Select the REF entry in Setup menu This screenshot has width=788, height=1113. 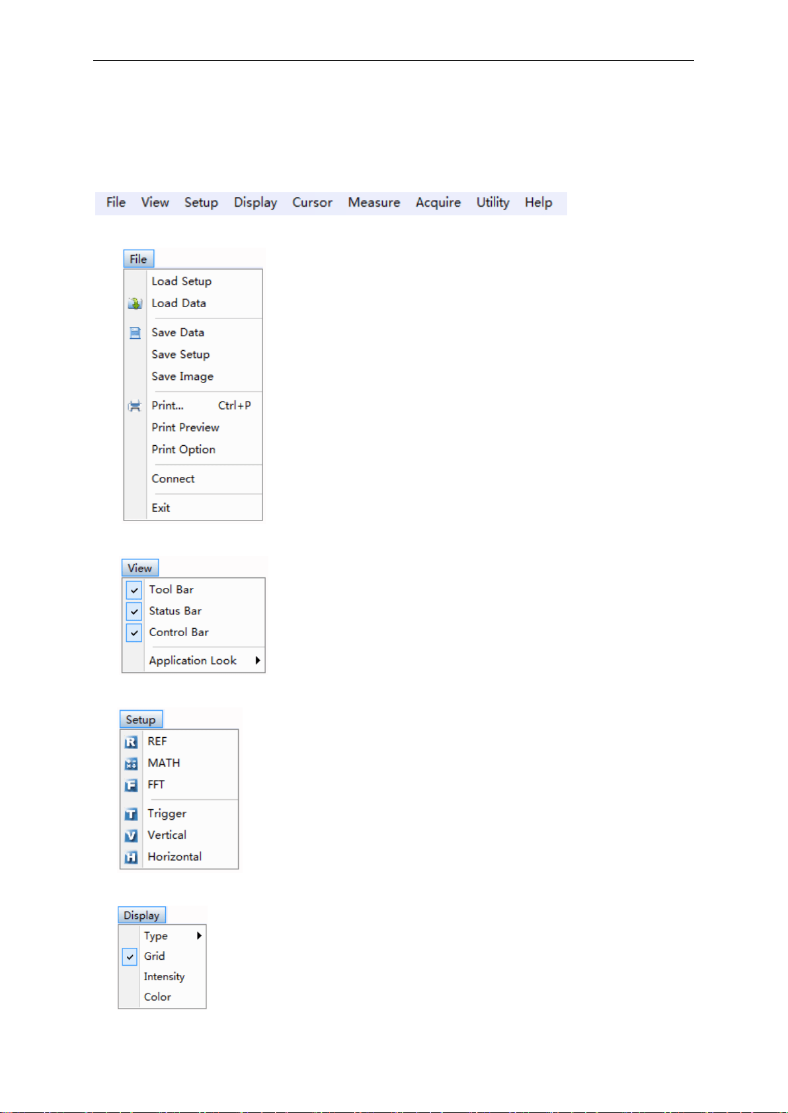[x=179, y=742]
